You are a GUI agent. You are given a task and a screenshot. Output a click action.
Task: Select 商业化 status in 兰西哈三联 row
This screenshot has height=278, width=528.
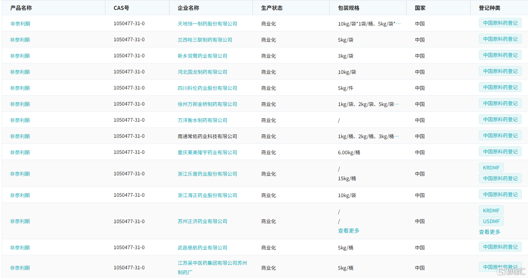pos(269,40)
